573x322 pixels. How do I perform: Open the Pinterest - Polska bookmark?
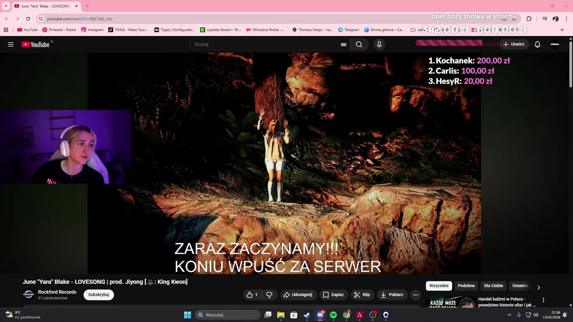(59, 30)
